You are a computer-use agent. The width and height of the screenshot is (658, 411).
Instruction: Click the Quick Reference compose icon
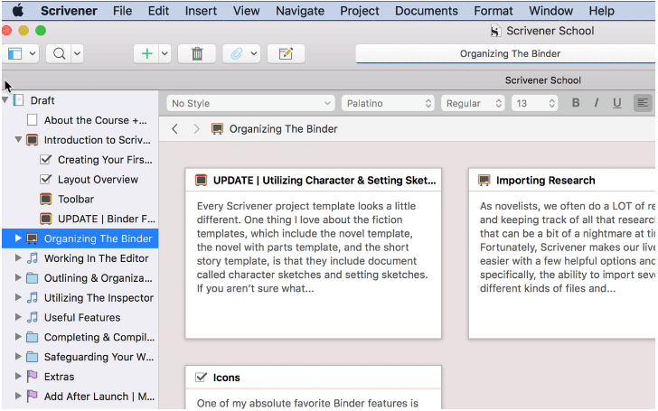[x=286, y=53]
